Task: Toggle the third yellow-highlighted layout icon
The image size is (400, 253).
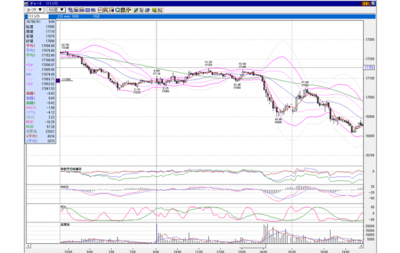Action: click(x=87, y=10)
